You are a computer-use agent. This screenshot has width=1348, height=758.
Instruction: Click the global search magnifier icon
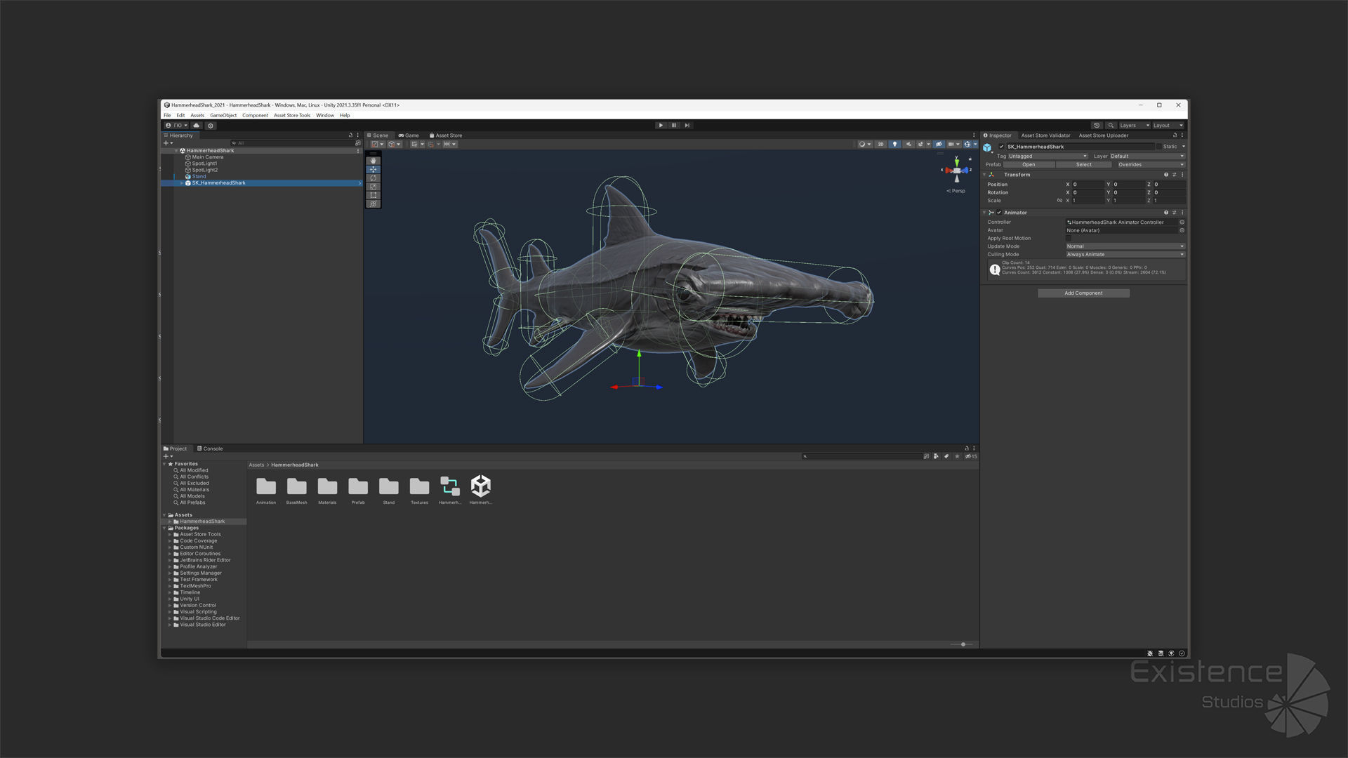click(x=1111, y=126)
